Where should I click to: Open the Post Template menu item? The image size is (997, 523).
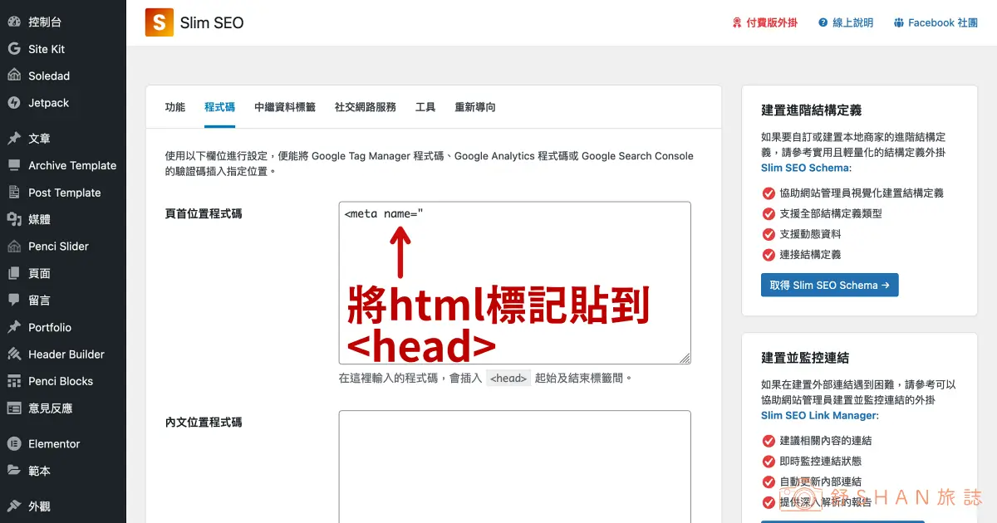click(x=63, y=193)
